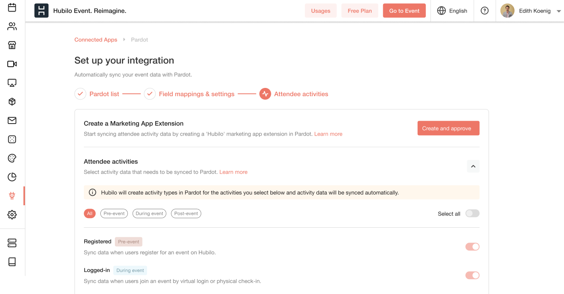Viewport: 564px width, 294px height.
Task: Open the English language selector
Action: coord(452,11)
